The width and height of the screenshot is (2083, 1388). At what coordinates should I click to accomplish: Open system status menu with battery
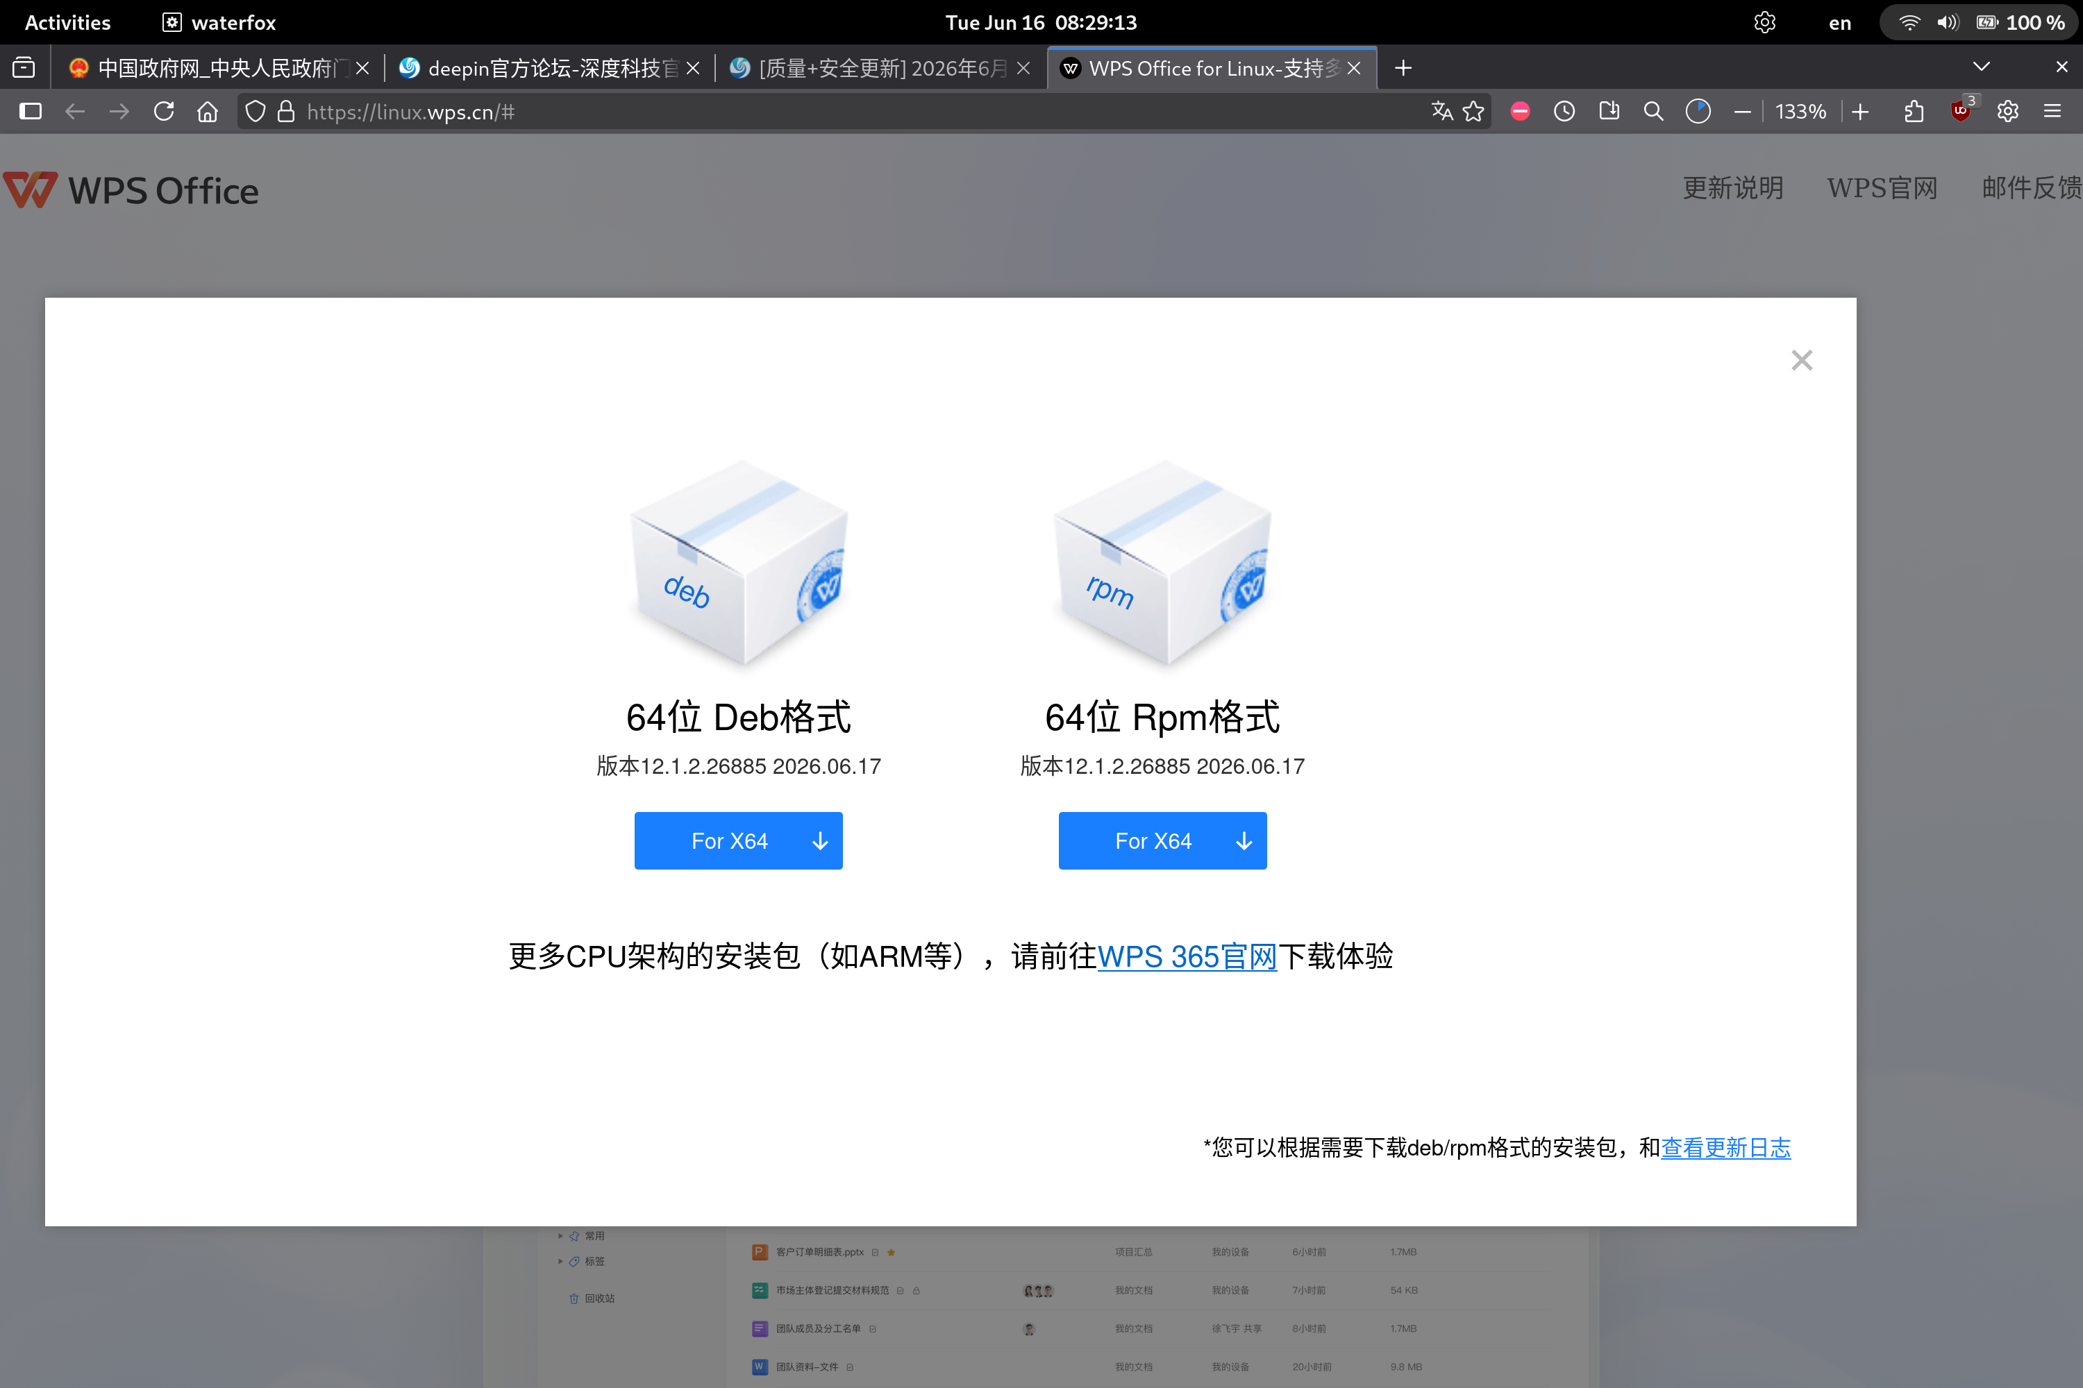pyautogui.click(x=1980, y=22)
